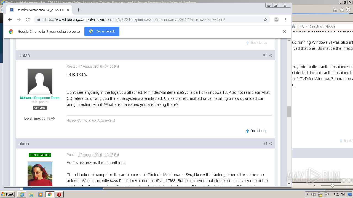This screenshot has width=353, height=198.
Task: Share post #3 via share icon
Action: pyautogui.click(x=271, y=55)
